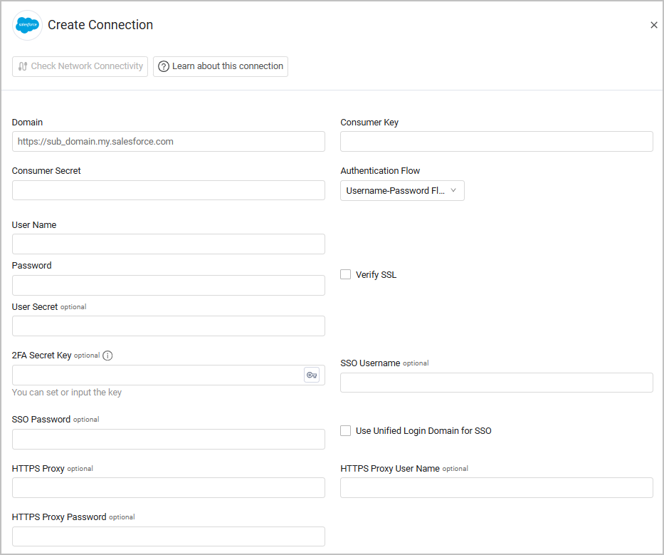Open the 2FA Secret Key info tooltip icon
664x555 pixels.
(107, 356)
